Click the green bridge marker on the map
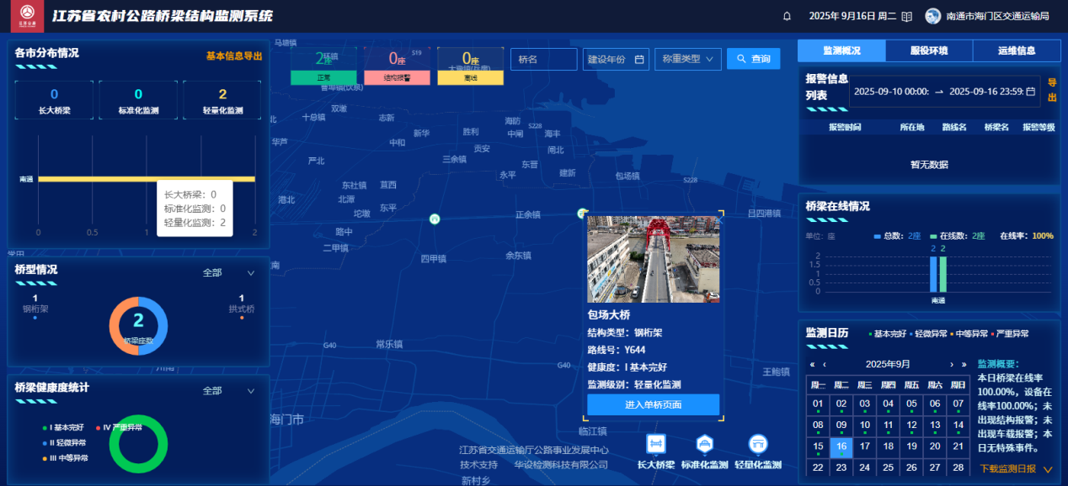Image resolution: width=1068 pixels, height=486 pixels. (435, 219)
